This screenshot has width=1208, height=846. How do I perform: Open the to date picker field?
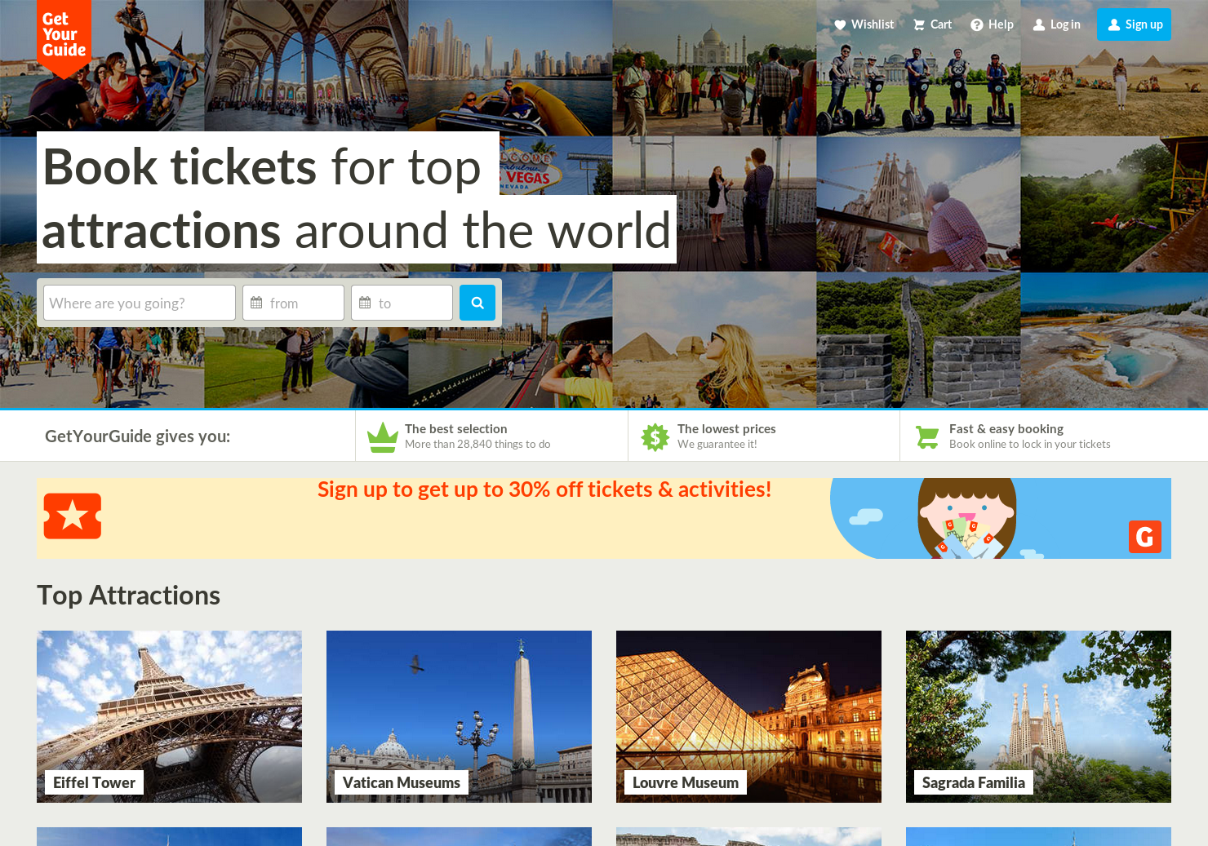click(x=404, y=303)
